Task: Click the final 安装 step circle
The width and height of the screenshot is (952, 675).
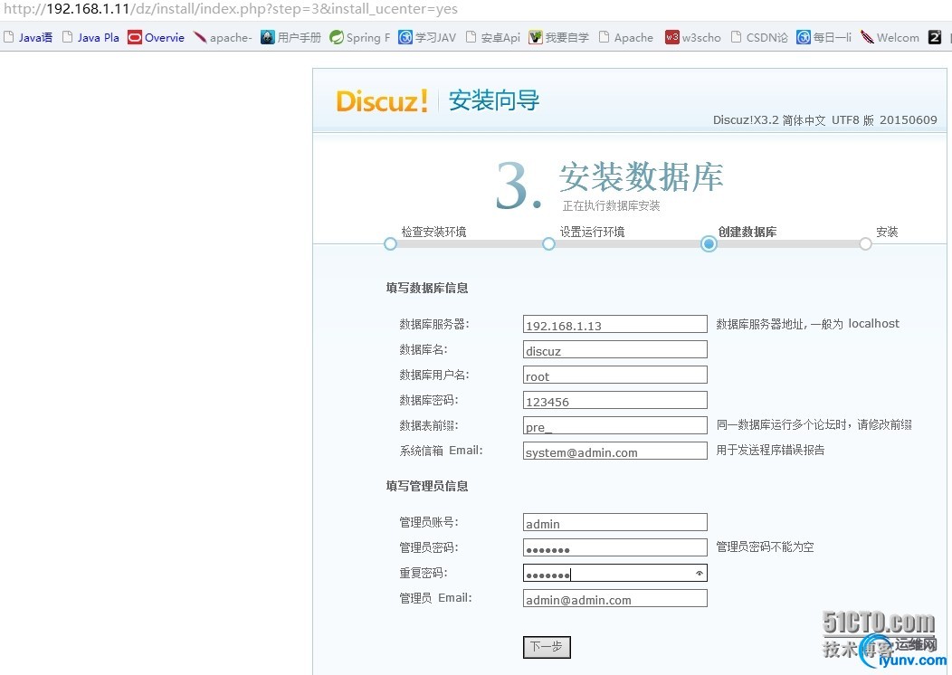Action: (866, 244)
